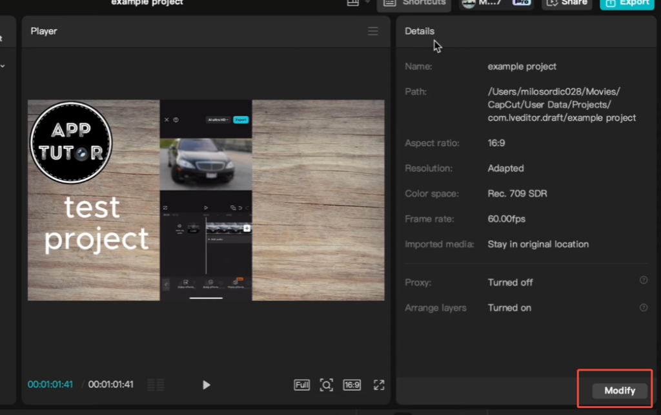The height and width of the screenshot is (415, 661).
Task: Click the frame grid icon beside the timecode
Action: (156, 385)
